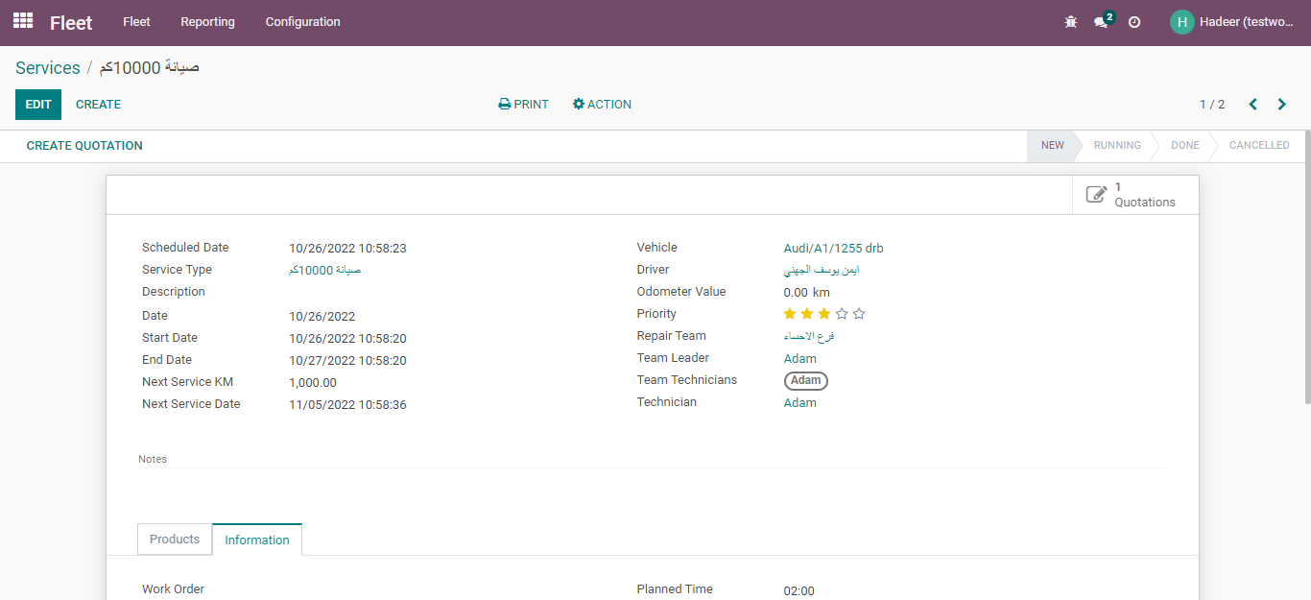Select the Information tab
The image size is (1311, 600).
tap(257, 540)
